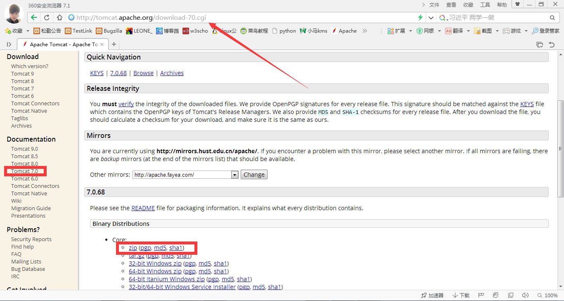This screenshot has height=301, width=564.
Task: Open the 帮助 menu
Action: 502,5
